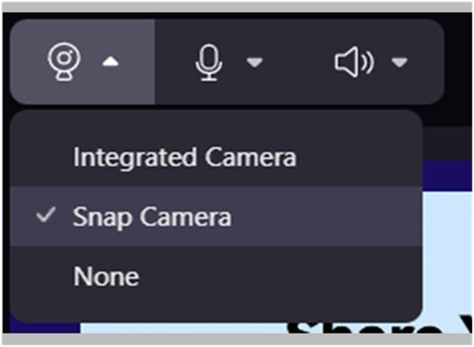Show microphone options using the down triangle
474x347 pixels.
(x=255, y=62)
